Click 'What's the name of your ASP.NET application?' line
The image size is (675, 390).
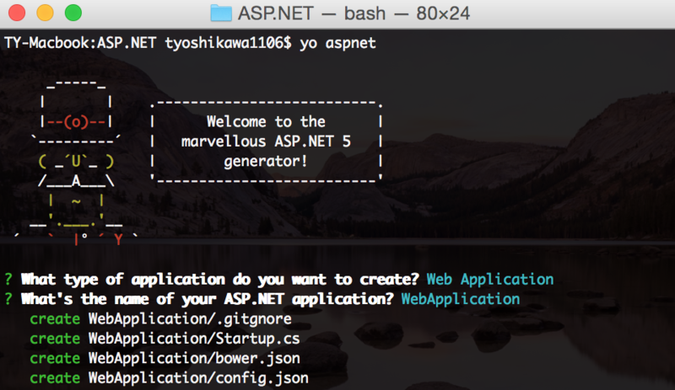click(207, 299)
